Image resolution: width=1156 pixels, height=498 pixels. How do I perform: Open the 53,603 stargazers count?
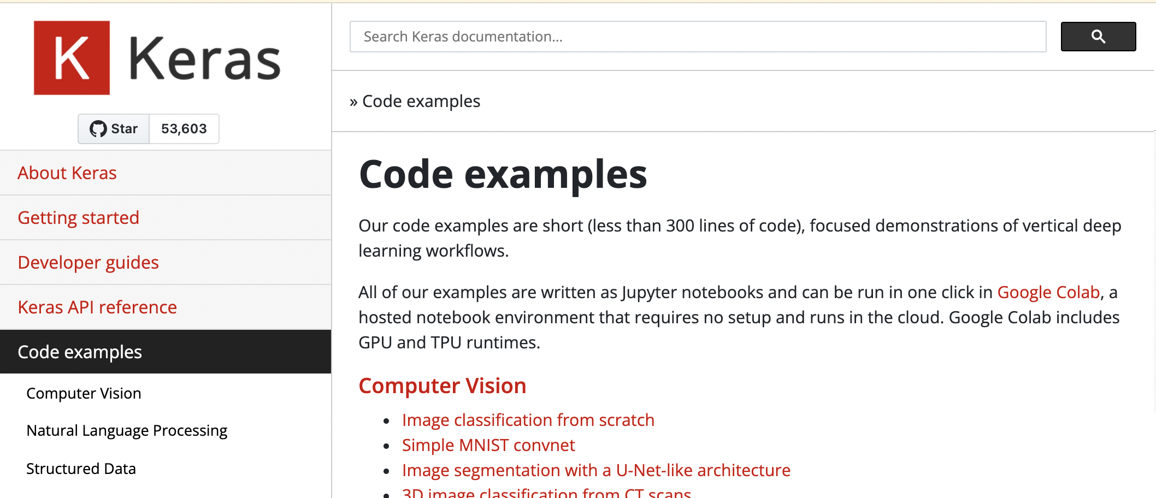pos(184,129)
